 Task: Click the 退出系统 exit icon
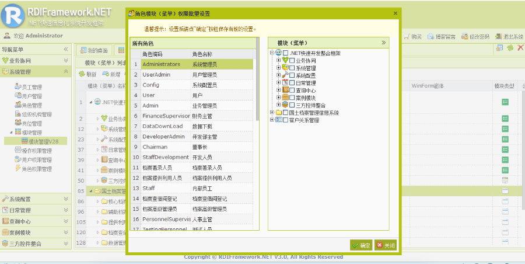pos(499,37)
